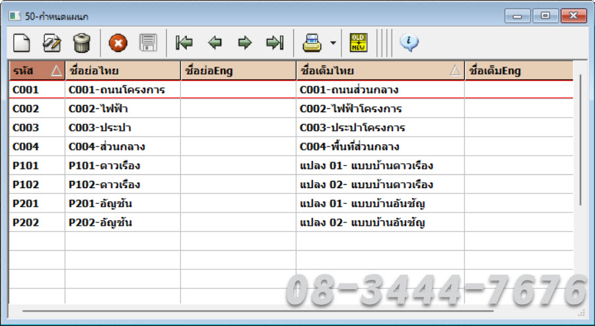
Task: Open the printer dropdown arrow
Action: coord(333,43)
